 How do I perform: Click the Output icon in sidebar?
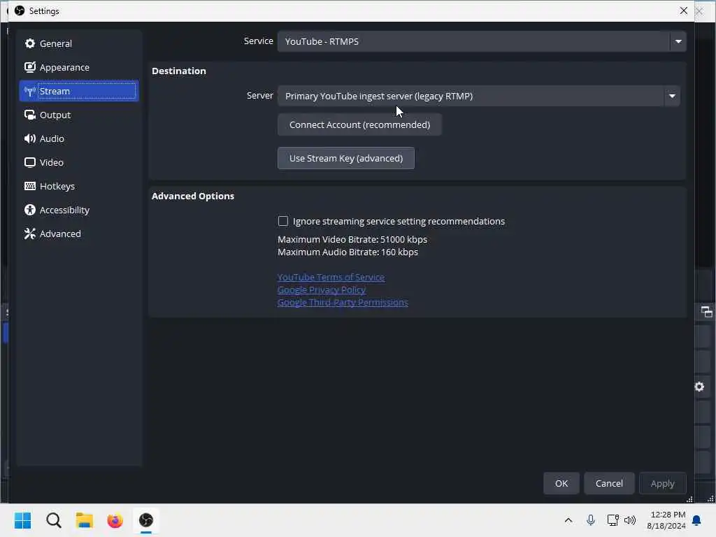29,115
